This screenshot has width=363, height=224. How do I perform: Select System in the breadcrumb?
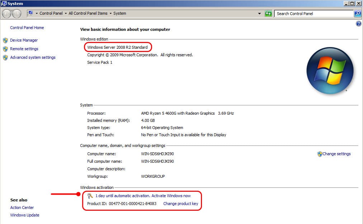point(120,13)
